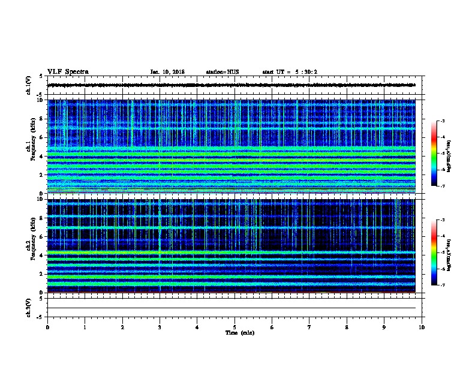Click time axis tick label "0"
Screen dimensions: 475x367
coord(47,327)
